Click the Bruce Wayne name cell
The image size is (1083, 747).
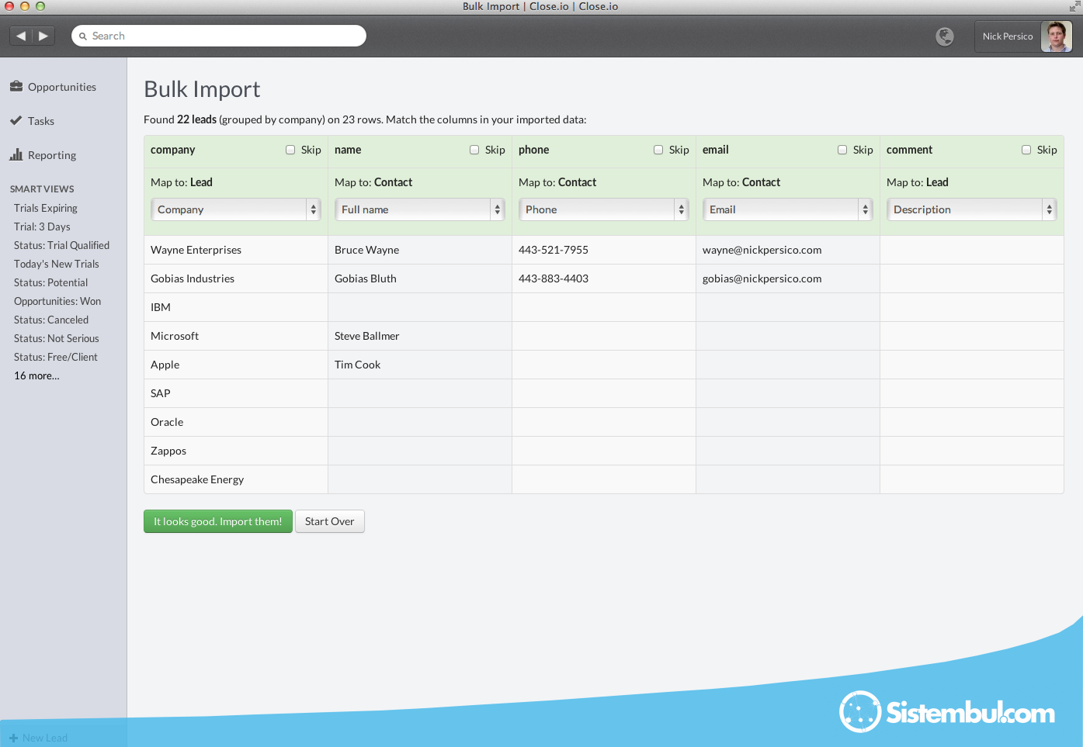click(x=420, y=250)
